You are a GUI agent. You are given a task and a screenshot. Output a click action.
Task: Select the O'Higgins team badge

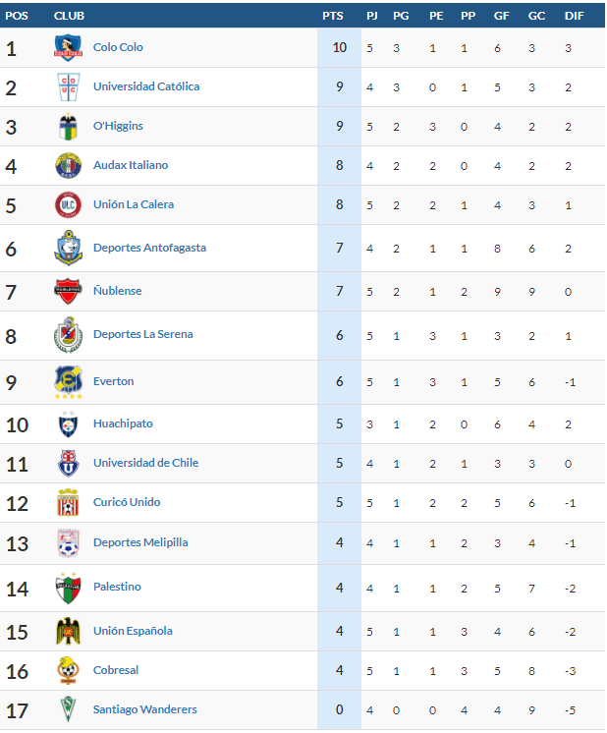tap(68, 126)
